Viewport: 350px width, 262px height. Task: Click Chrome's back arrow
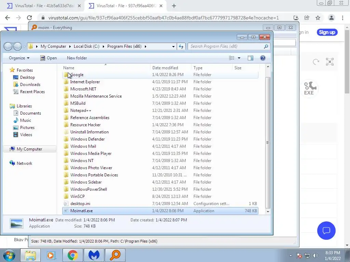[x=8, y=18]
